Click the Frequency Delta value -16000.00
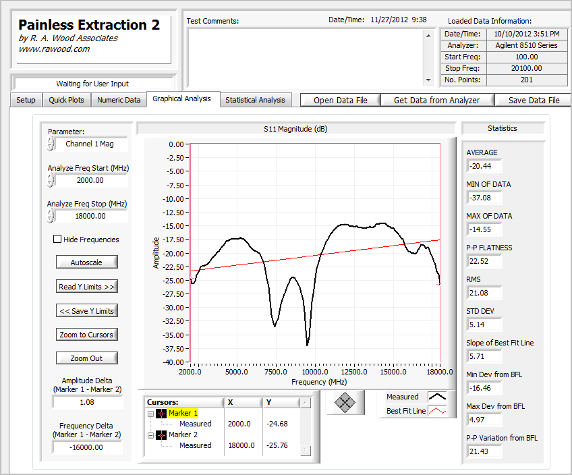 [x=88, y=447]
